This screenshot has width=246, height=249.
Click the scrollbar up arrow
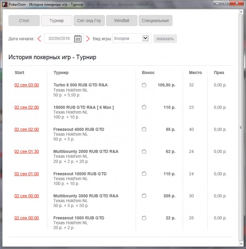(241, 12)
